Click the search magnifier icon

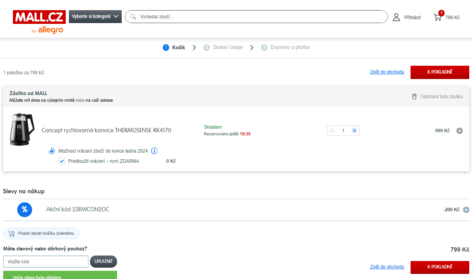[133, 17]
